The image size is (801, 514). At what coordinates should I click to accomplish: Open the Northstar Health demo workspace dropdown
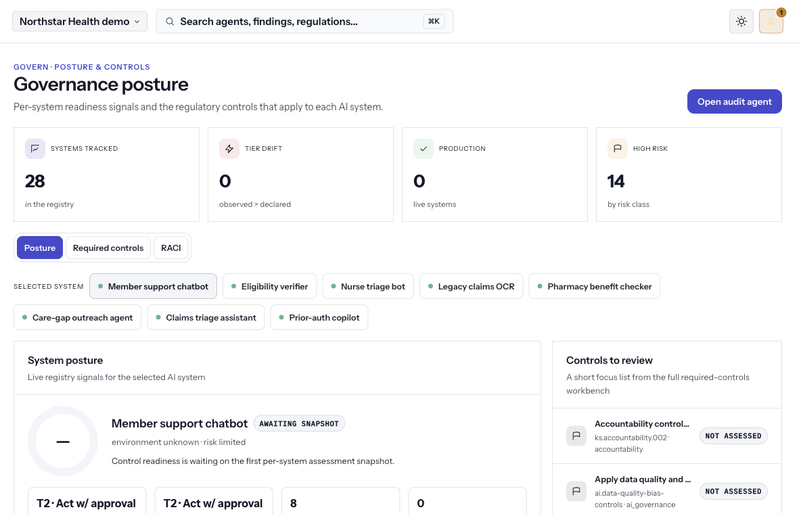(80, 22)
